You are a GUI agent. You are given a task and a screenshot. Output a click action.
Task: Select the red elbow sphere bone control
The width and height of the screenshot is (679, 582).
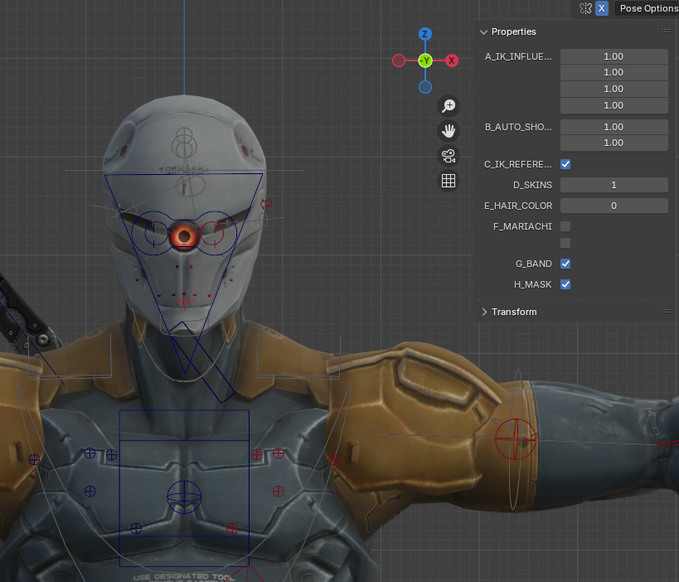click(516, 439)
